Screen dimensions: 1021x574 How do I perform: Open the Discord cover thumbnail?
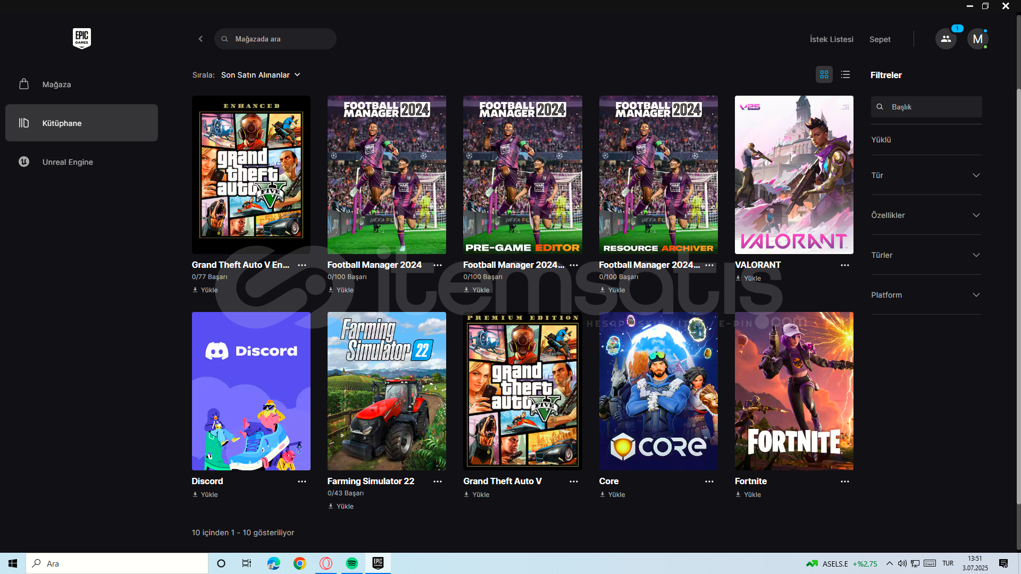pos(251,391)
